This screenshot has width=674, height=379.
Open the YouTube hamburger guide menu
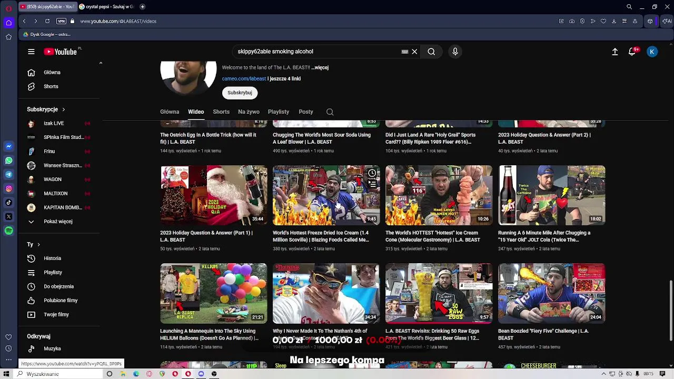tap(31, 52)
